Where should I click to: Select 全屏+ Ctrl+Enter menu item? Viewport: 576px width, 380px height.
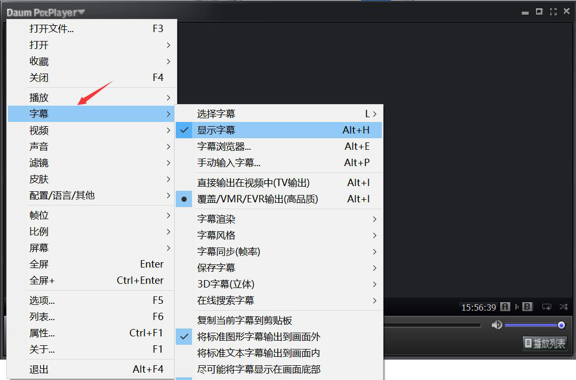click(x=92, y=281)
